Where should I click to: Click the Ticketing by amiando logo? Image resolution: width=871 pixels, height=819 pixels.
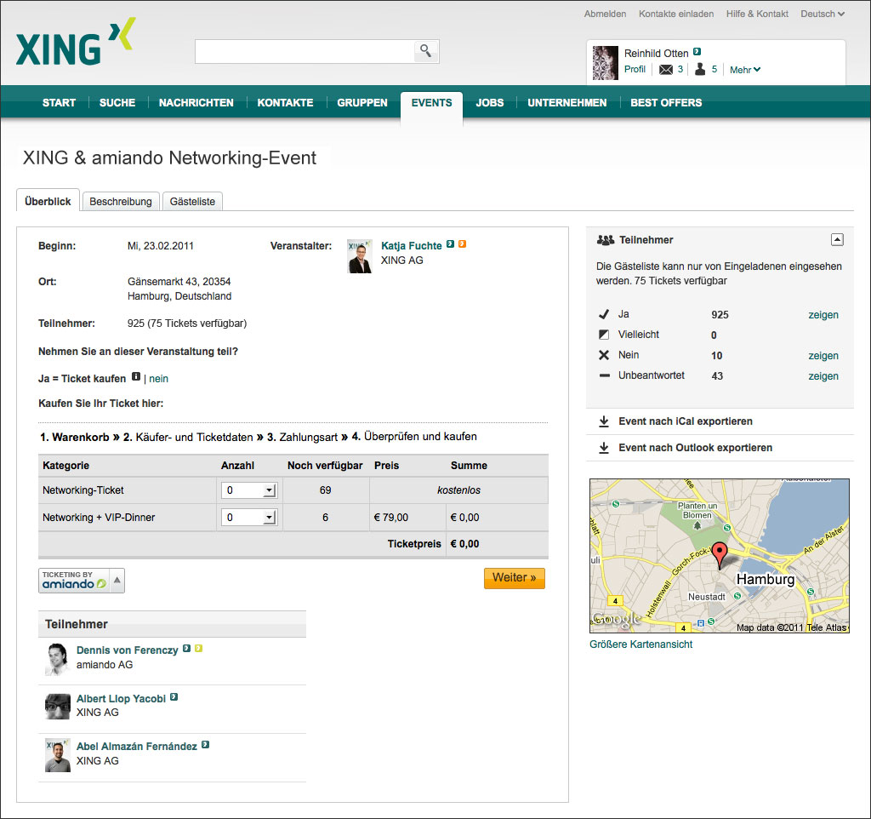click(x=74, y=581)
